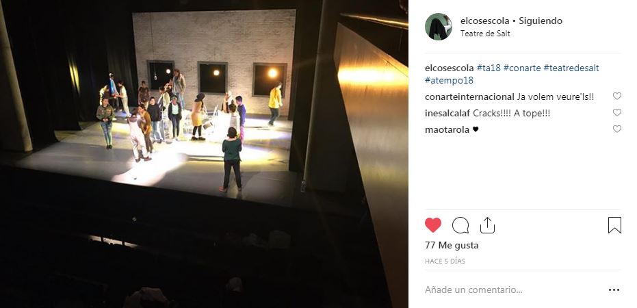The width and height of the screenshot is (637, 308).
Task: Unlike the post with the red heart
Action: [433, 225]
